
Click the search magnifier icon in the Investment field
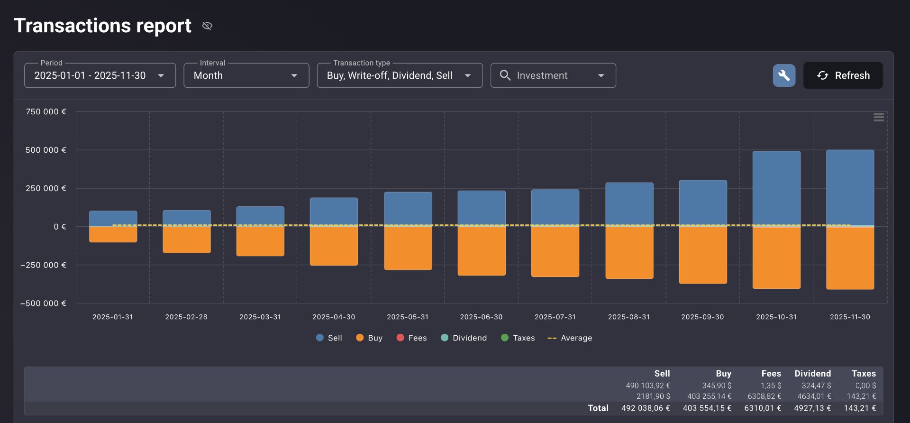(x=505, y=75)
